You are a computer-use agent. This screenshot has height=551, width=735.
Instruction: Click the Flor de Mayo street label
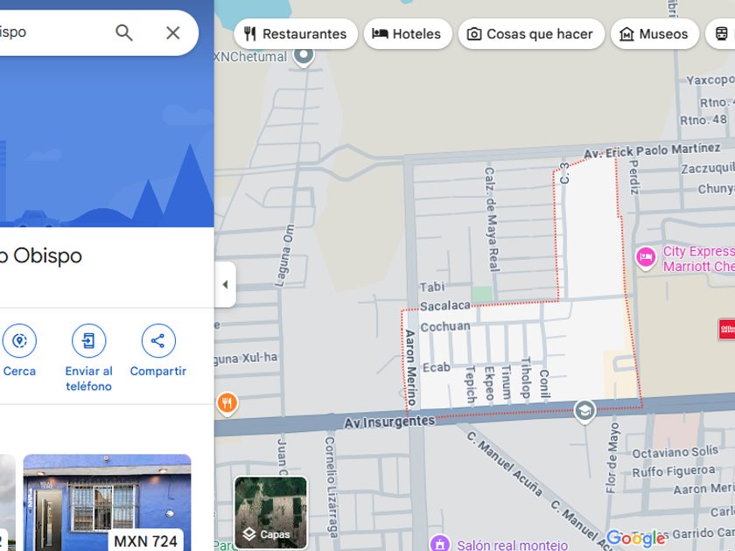612,457
